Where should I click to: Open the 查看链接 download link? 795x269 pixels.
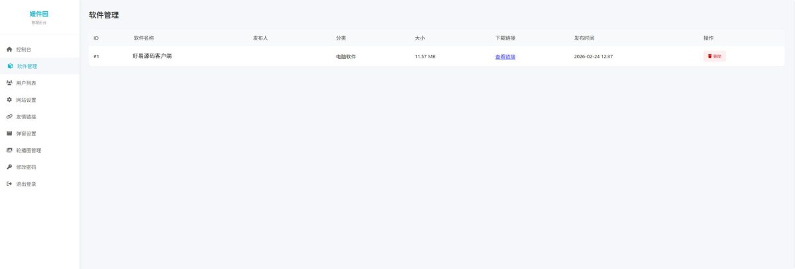[505, 57]
